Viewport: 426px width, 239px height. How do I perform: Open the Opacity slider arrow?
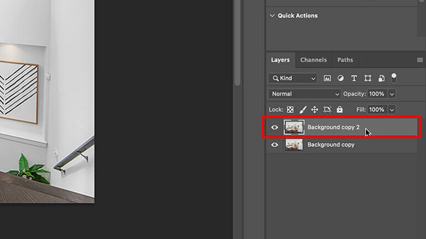(x=392, y=94)
